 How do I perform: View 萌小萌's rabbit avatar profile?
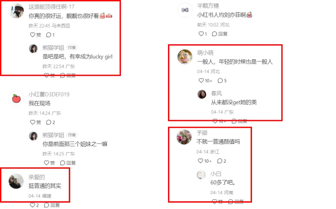point(185,57)
